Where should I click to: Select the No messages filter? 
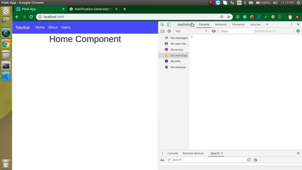pos(174,38)
